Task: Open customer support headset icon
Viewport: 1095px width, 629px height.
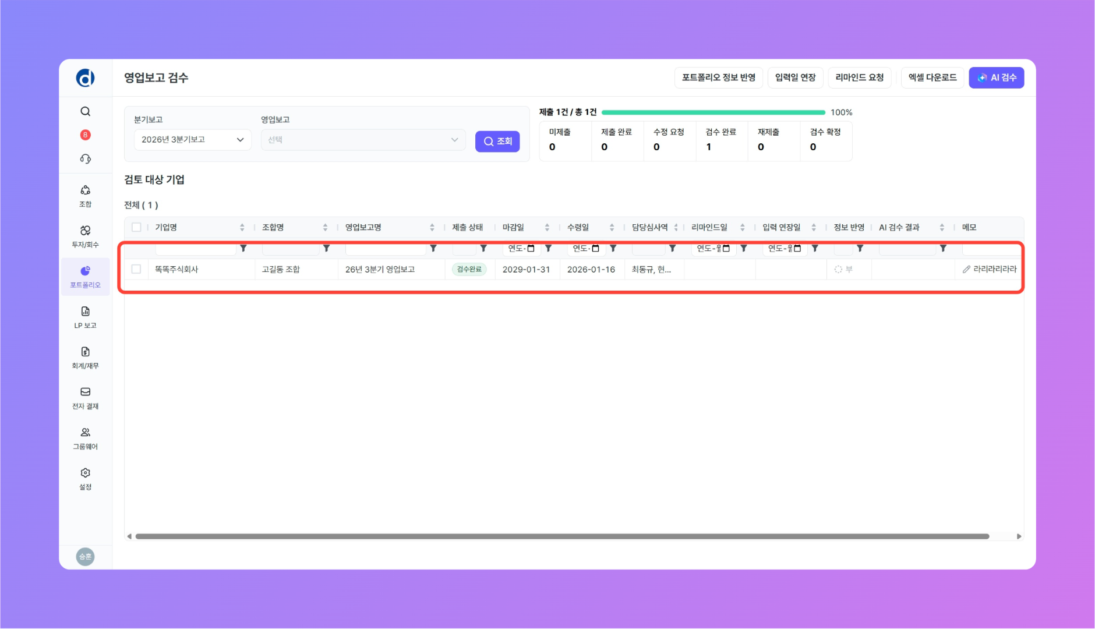Action: [x=85, y=158]
